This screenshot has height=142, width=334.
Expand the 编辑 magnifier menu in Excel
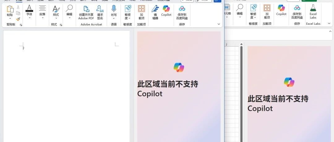coord(239,11)
